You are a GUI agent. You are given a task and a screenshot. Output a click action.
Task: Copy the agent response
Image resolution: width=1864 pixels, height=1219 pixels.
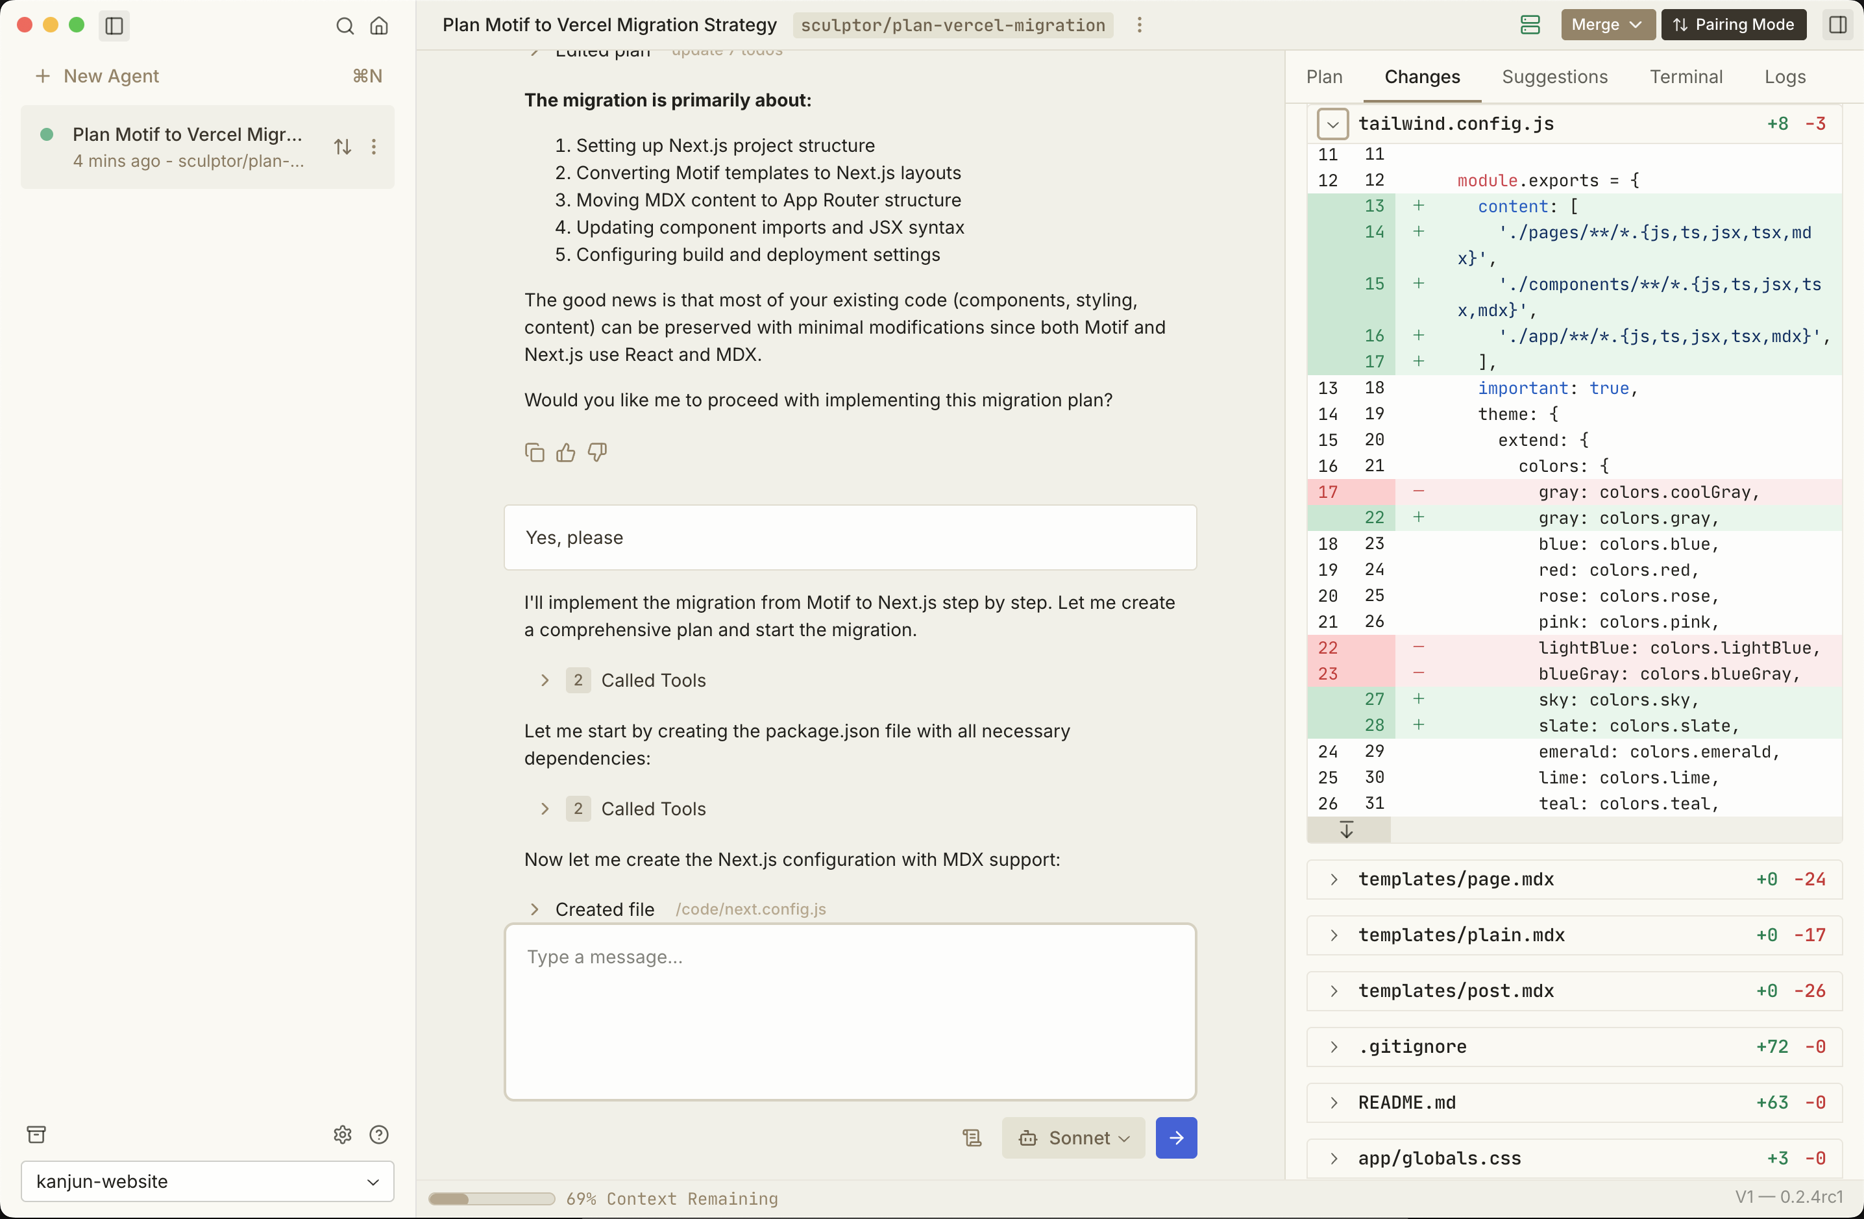coord(534,452)
